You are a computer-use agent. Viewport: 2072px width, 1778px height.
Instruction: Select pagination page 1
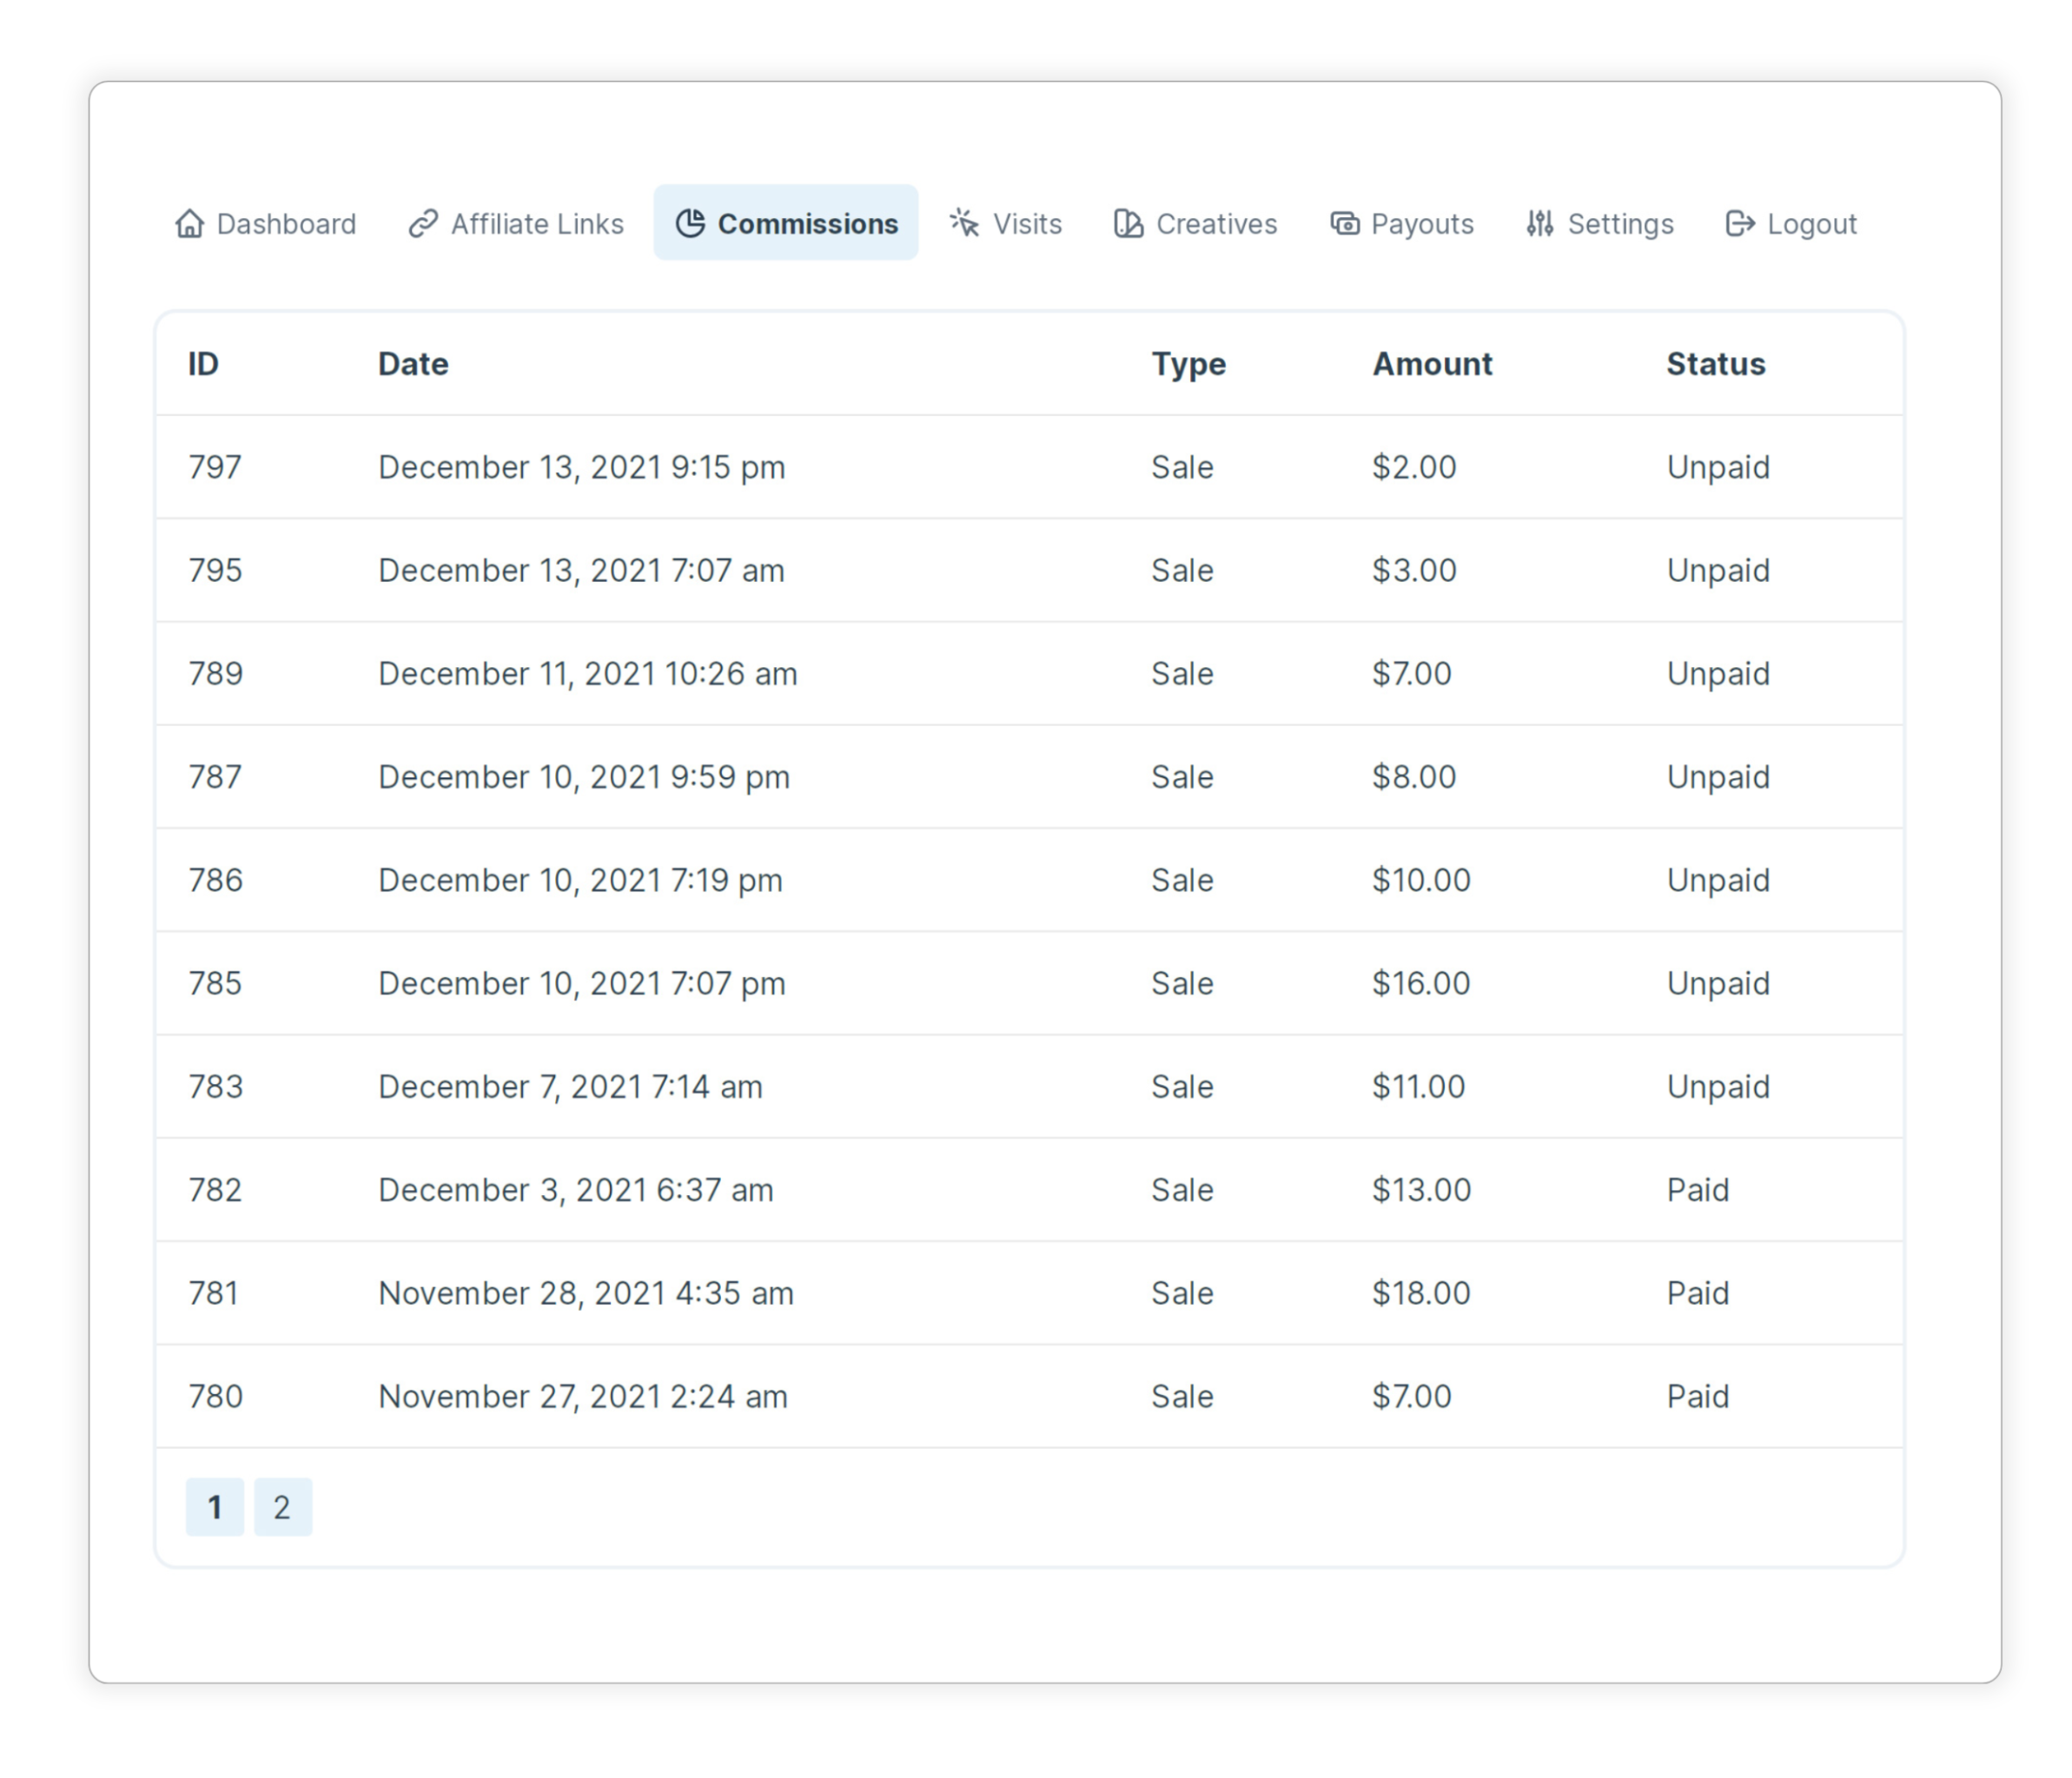click(214, 1506)
